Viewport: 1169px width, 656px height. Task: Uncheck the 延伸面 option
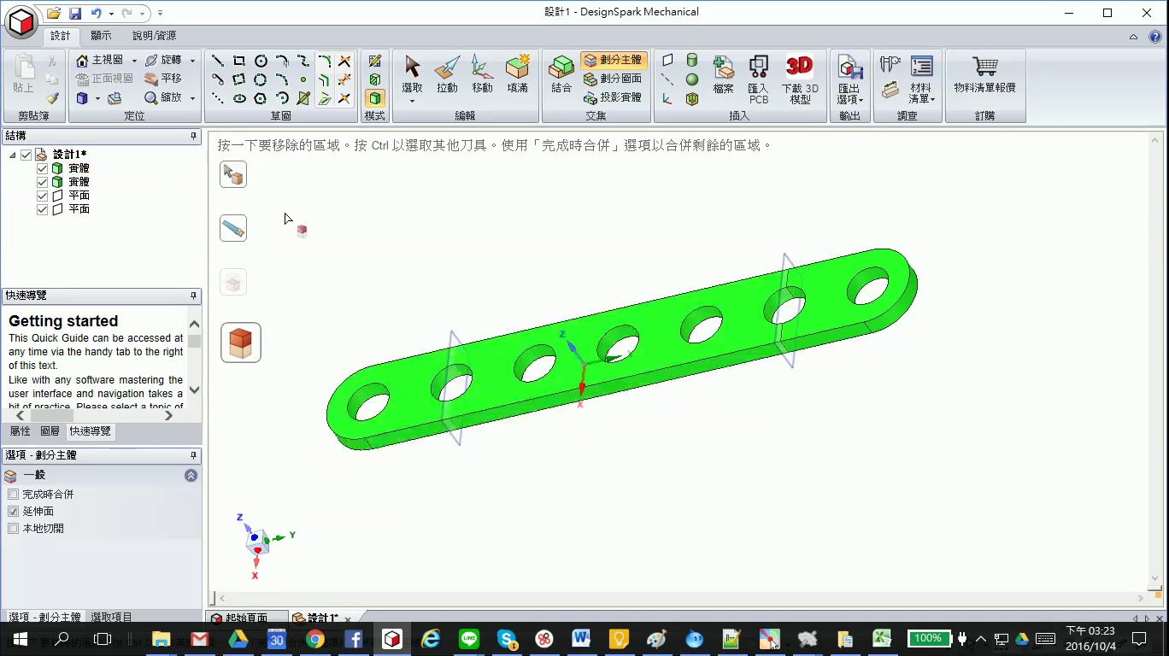pyautogui.click(x=13, y=512)
